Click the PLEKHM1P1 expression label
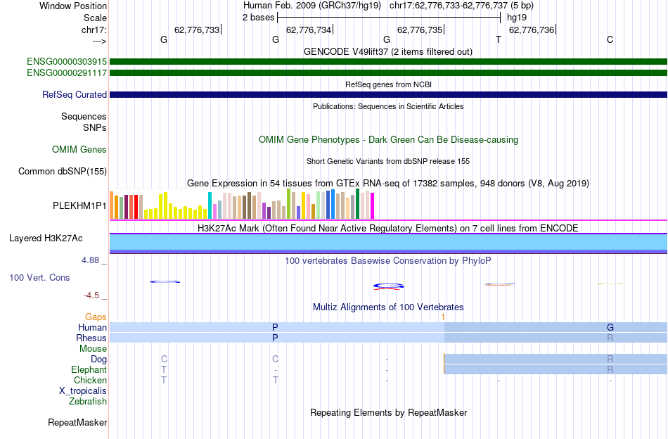Viewport: 668px width, 439px height. tap(79, 206)
